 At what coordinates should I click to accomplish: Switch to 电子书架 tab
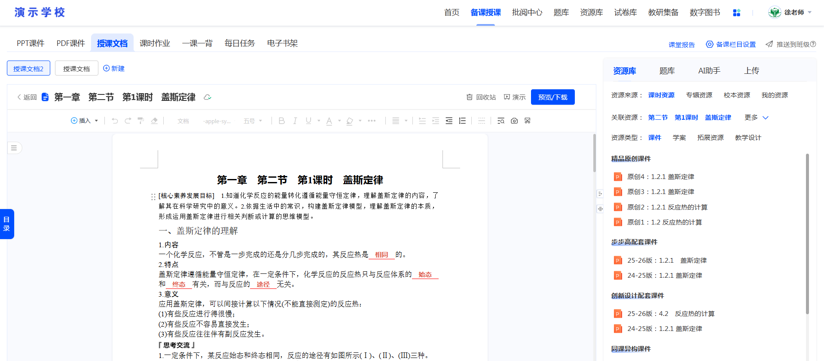pyautogui.click(x=282, y=43)
